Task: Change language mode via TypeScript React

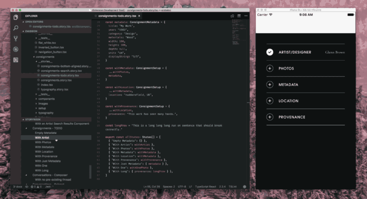Action: click(206, 187)
